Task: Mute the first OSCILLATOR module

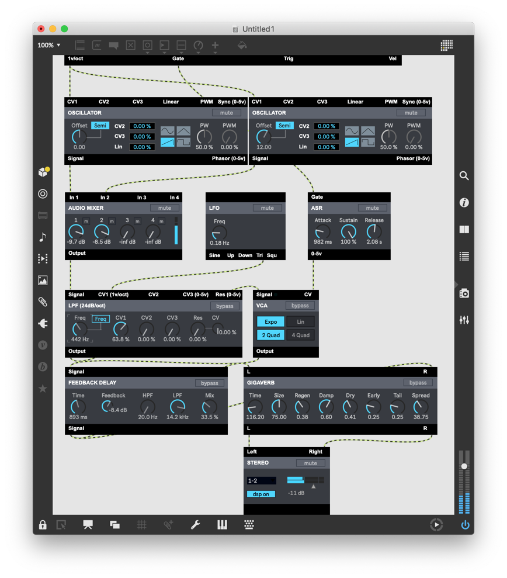Action: [x=227, y=113]
